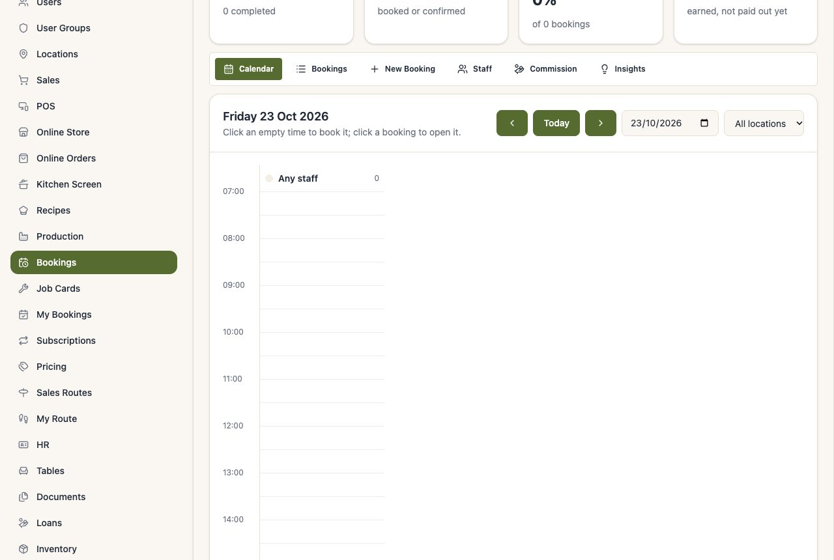Open the New Booking tab
The width and height of the screenshot is (834, 560).
coord(403,69)
